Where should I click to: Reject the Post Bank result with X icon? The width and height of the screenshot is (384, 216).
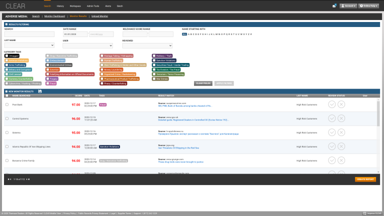341,104
